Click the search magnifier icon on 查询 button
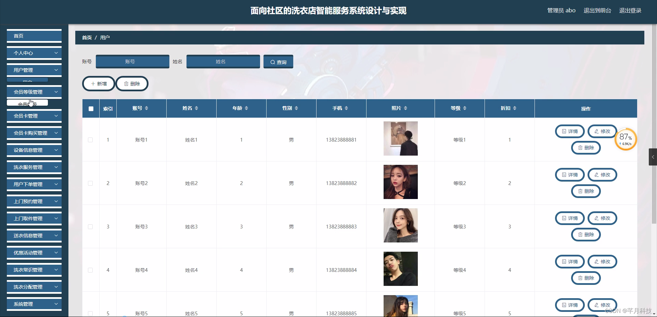This screenshot has height=317, width=657. tap(273, 62)
